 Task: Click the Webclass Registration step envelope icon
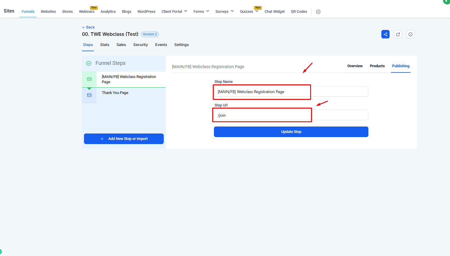coord(89,79)
